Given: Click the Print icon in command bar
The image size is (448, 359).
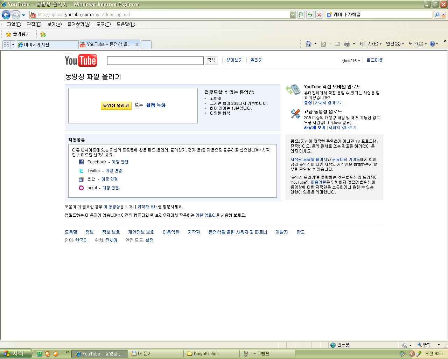Looking at the screenshot, I should pyautogui.click(x=347, y=44).
